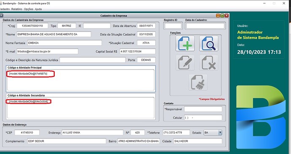Screen dimensions: 291x154
Task: Click the internal window system menu icon
Action: coord(1,16)
